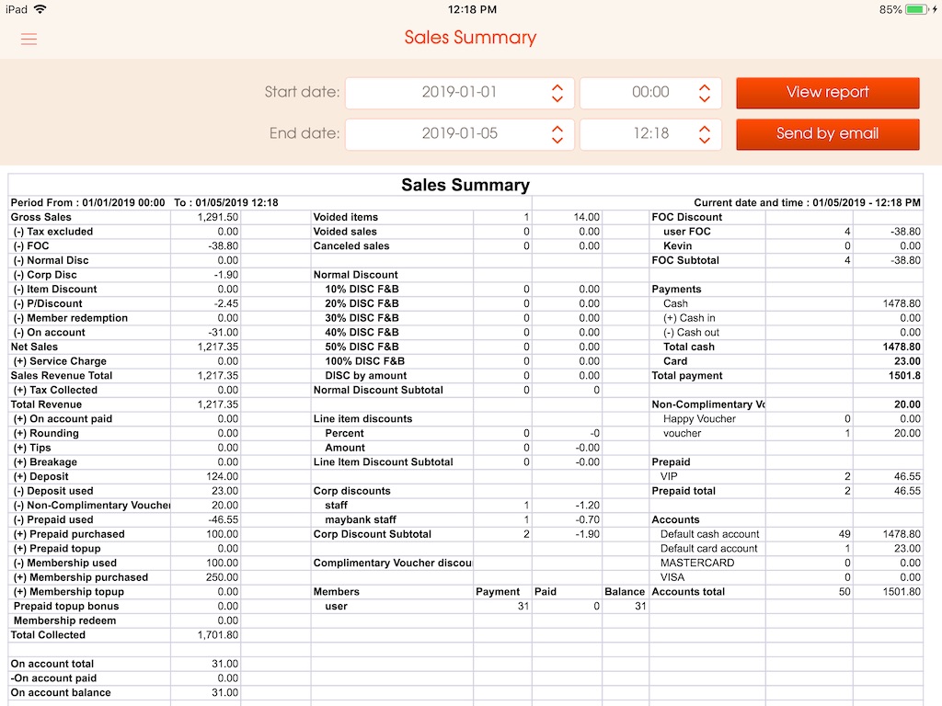Select the Default card account row

point(786,549)
